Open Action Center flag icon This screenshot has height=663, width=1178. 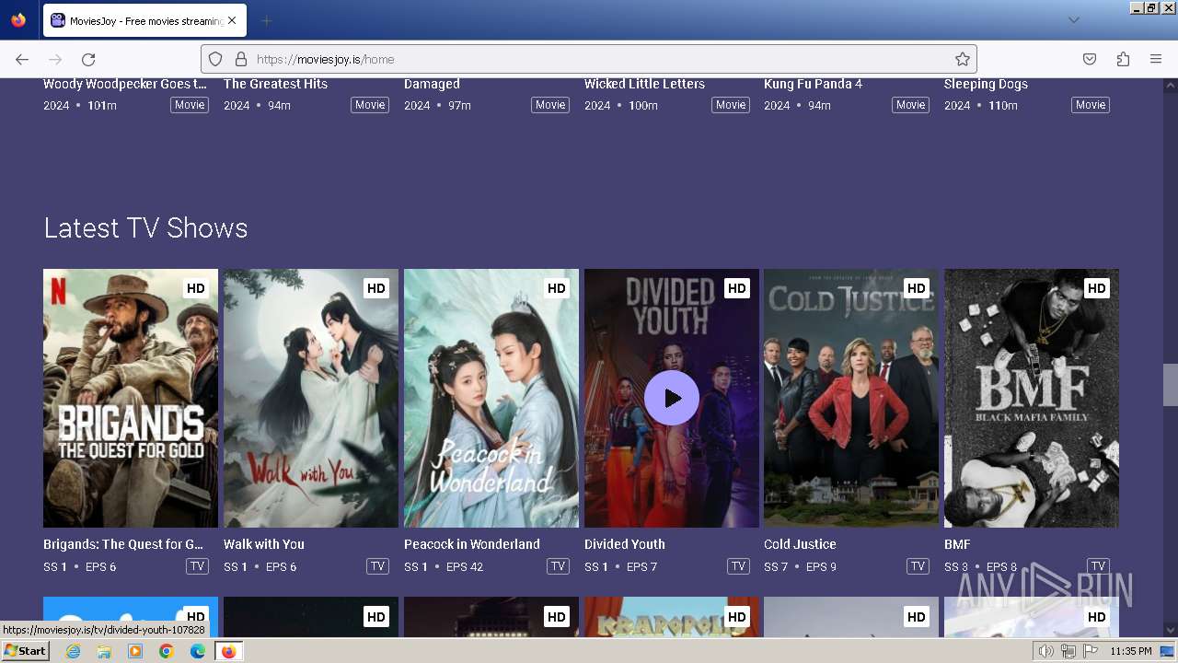tap(1091, 651)
